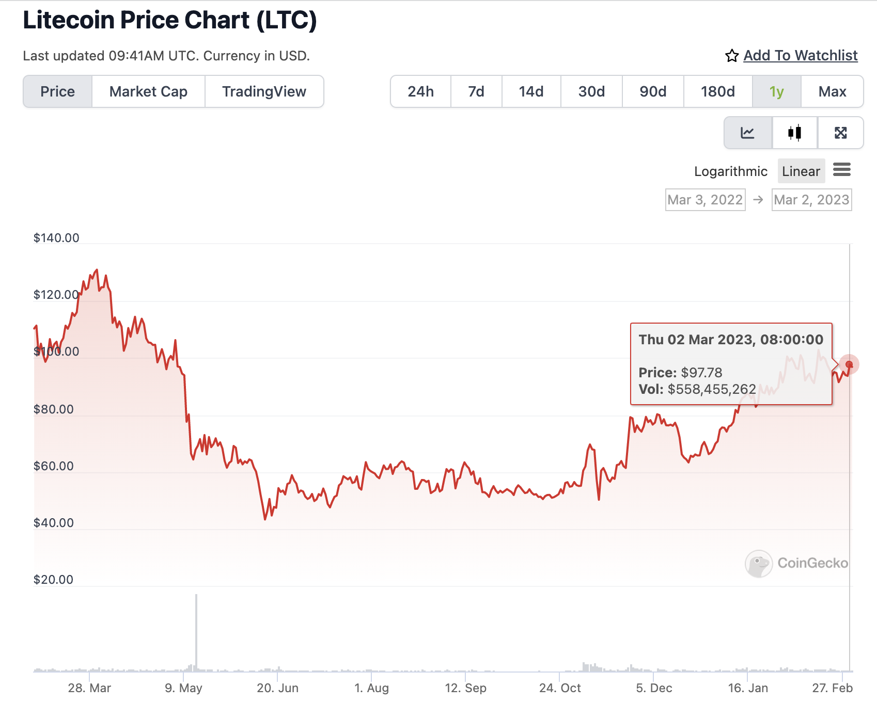Enable Linear scale
877x703 pixels.
point(801,171)
